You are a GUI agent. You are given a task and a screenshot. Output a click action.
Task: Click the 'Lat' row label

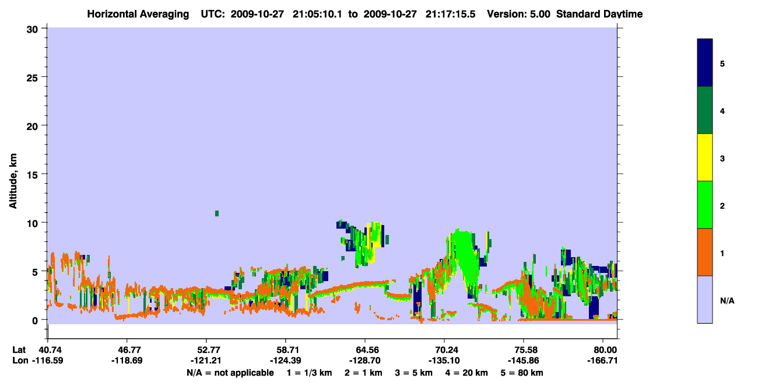pos(19,350)
